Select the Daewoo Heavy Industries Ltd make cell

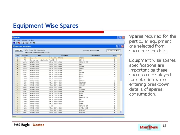(x=39, y=60)
